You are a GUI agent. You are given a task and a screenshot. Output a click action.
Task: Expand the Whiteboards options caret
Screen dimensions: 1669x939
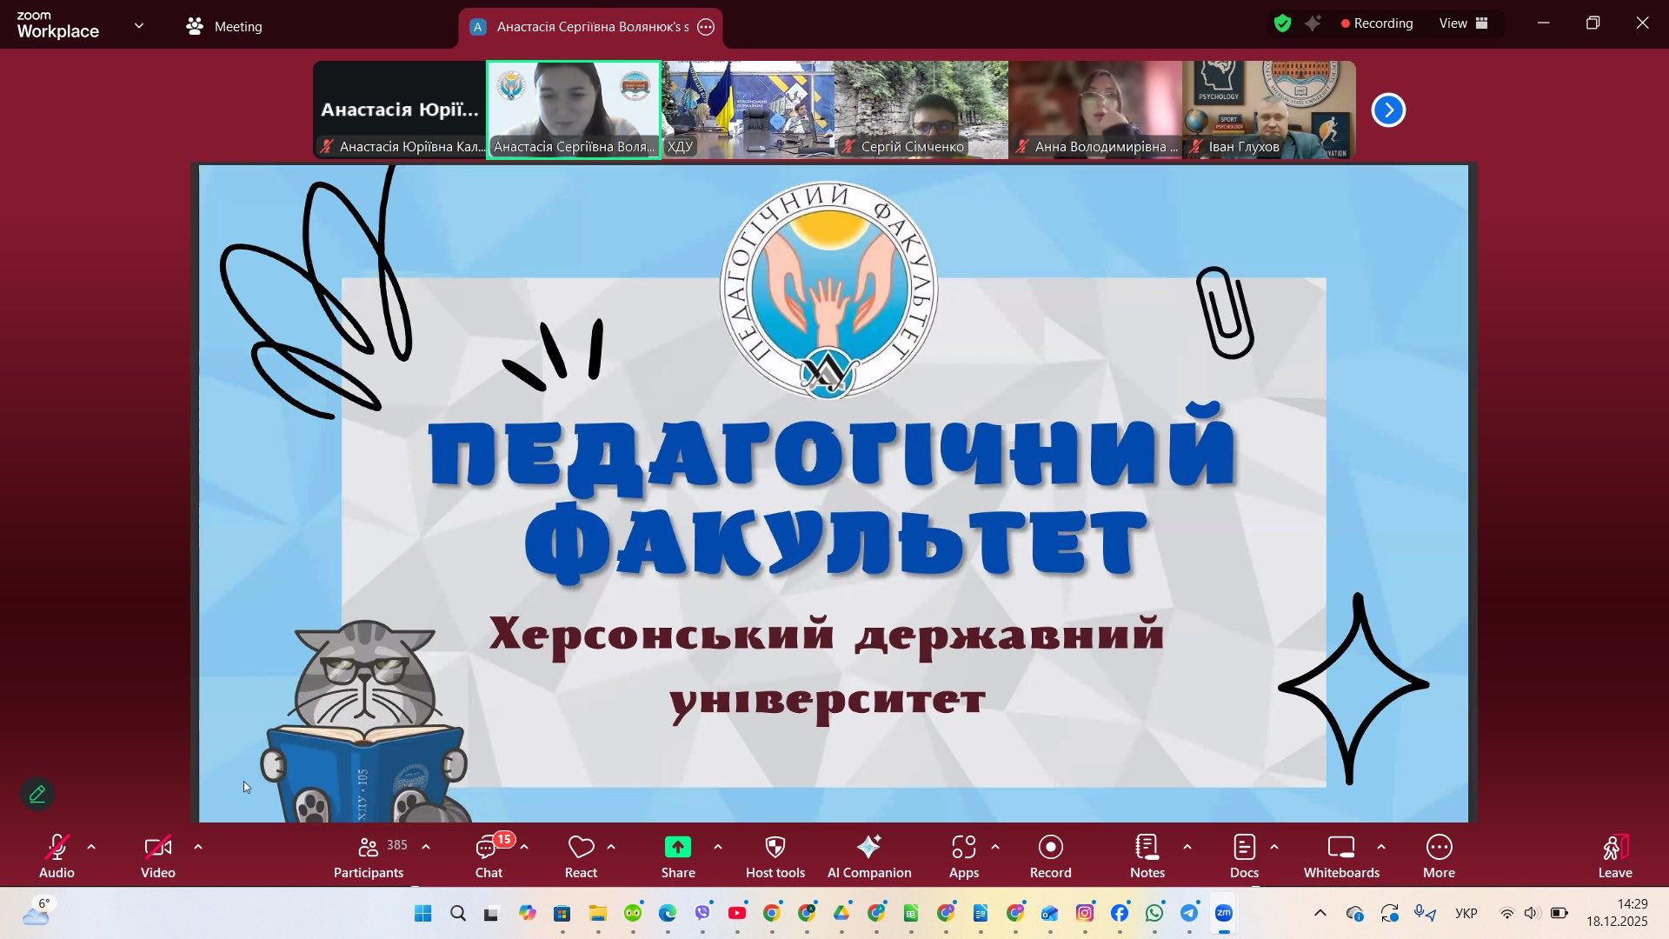1381,847
